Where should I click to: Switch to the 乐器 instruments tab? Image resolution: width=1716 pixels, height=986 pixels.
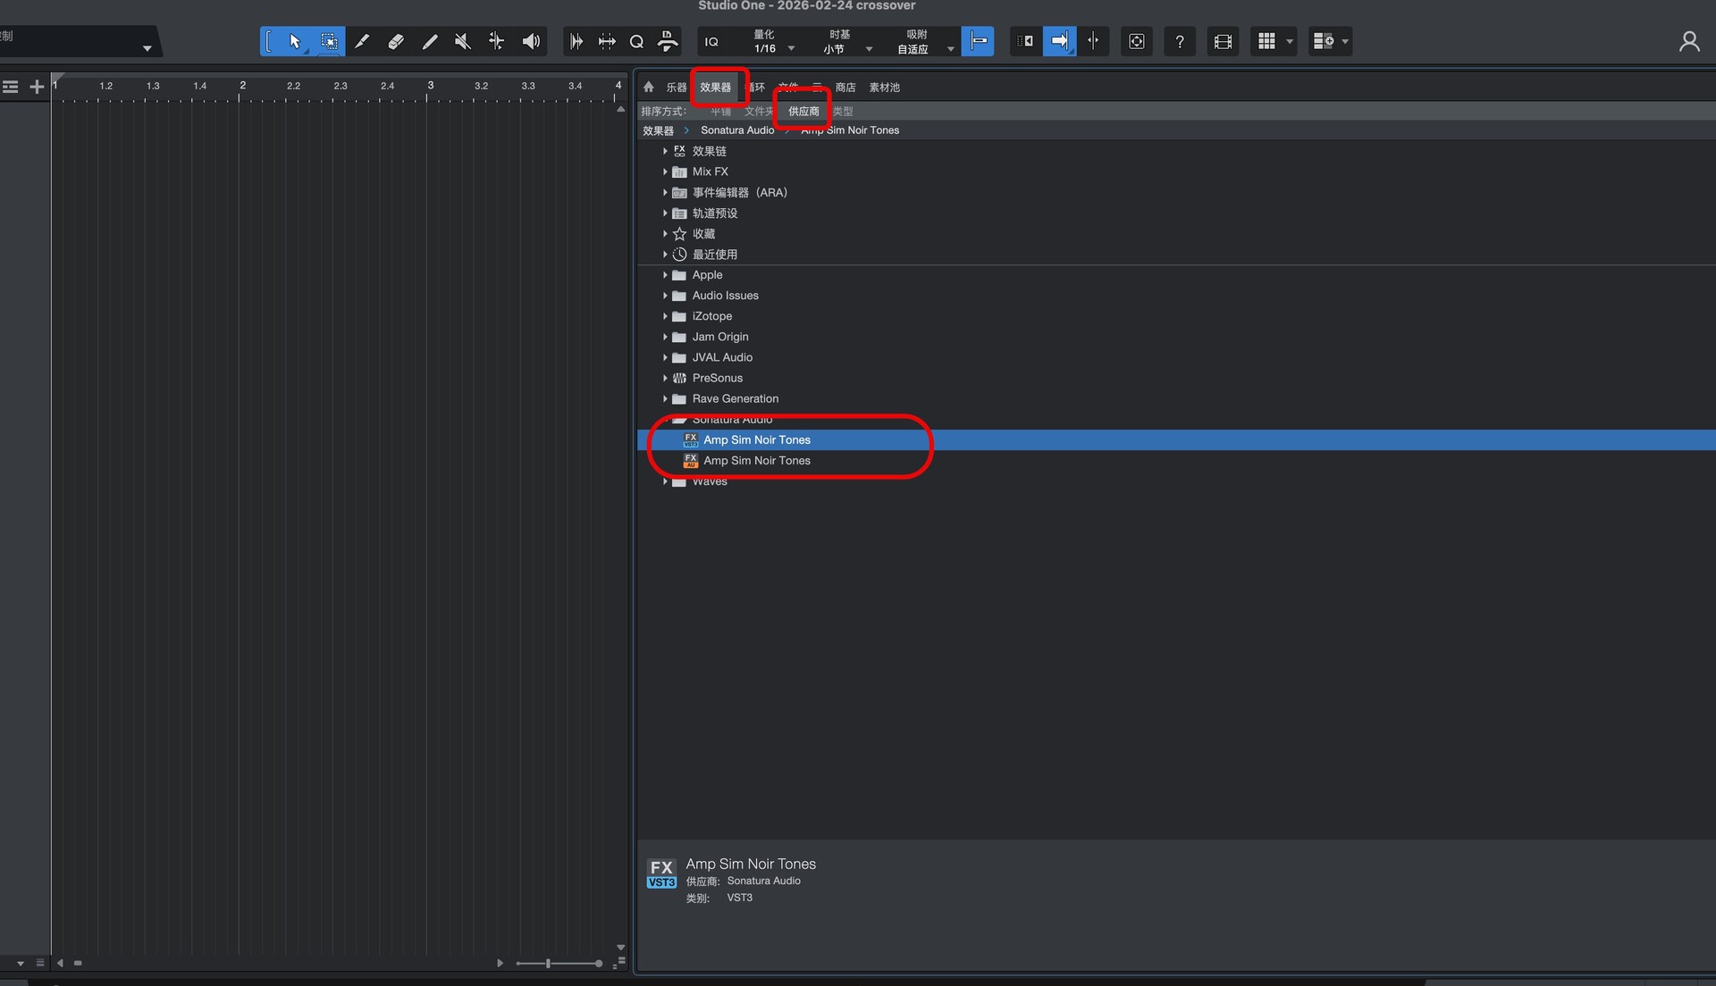(x=676, y=87)
